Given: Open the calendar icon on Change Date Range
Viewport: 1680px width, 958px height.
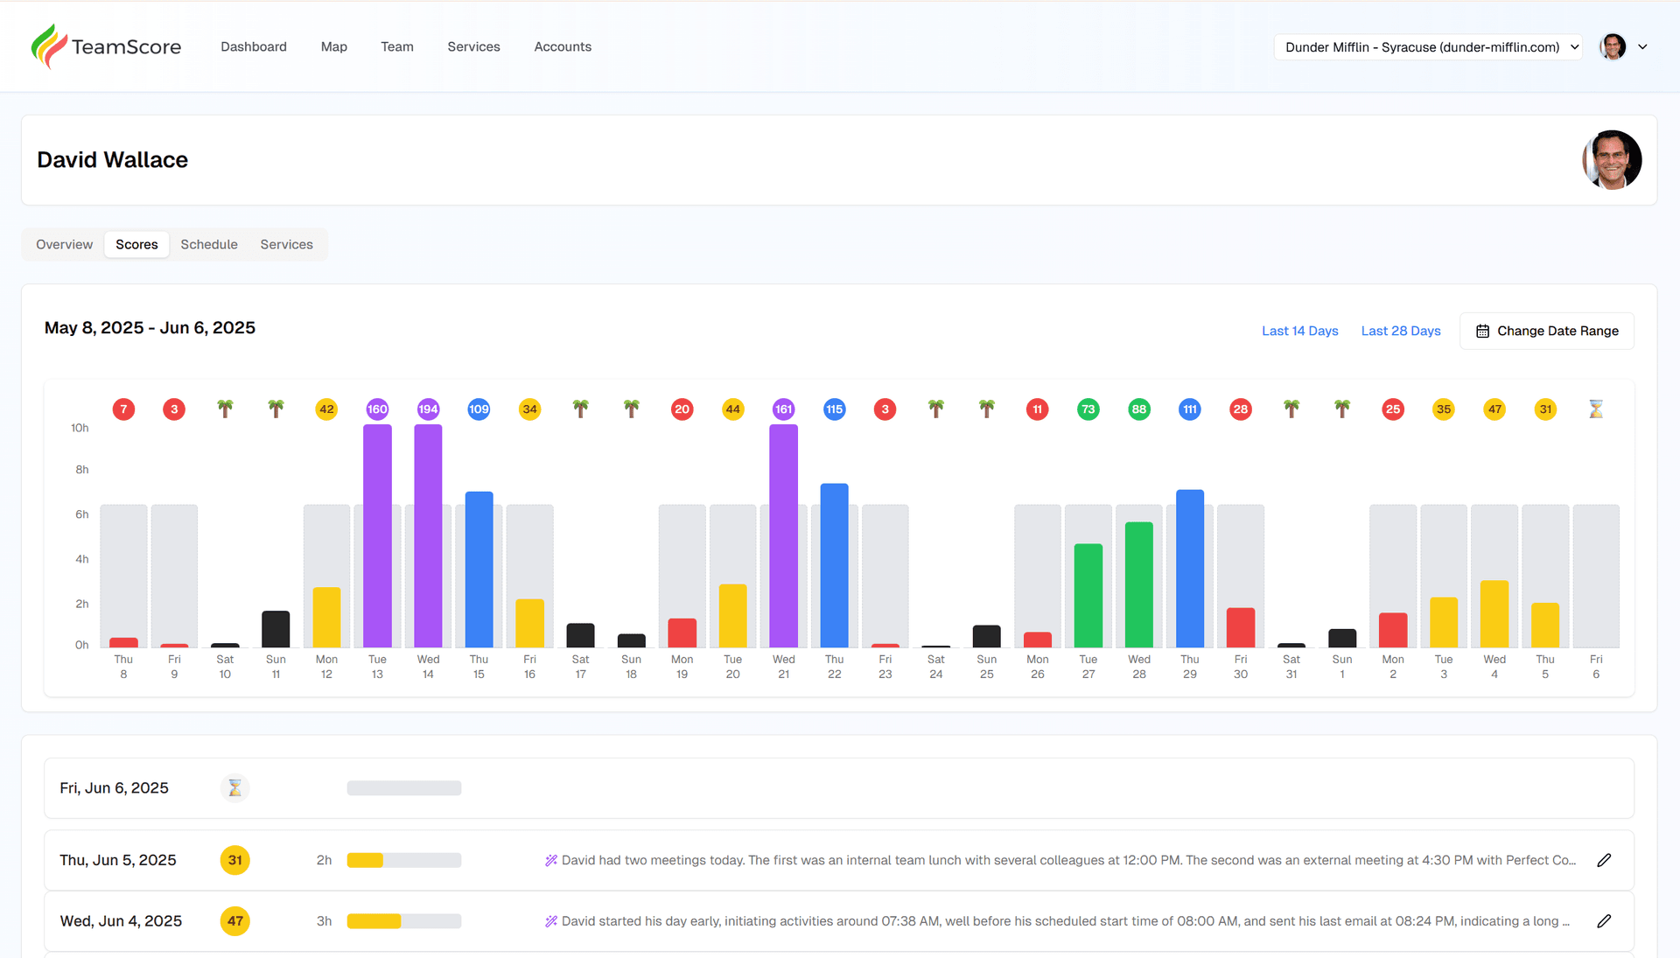Looking at the screenshot, I should pyautogui.click(x=1482, y=331).
